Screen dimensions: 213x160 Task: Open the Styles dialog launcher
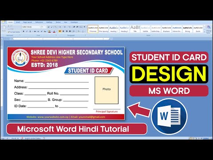pyautogui.click(x=211, y=36)
